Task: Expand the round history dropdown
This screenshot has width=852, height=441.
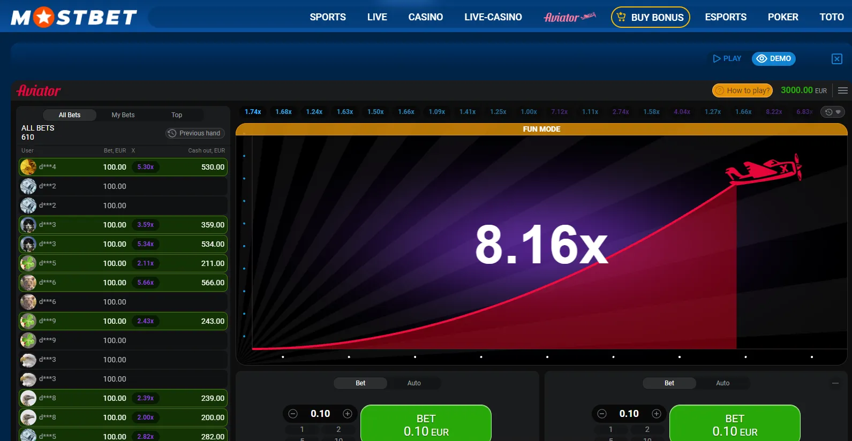Action: point(833,112)
